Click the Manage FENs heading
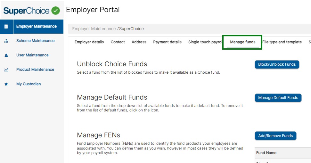Screen dimensions: 311x163 pyautogui.click(x=99, y=135)
